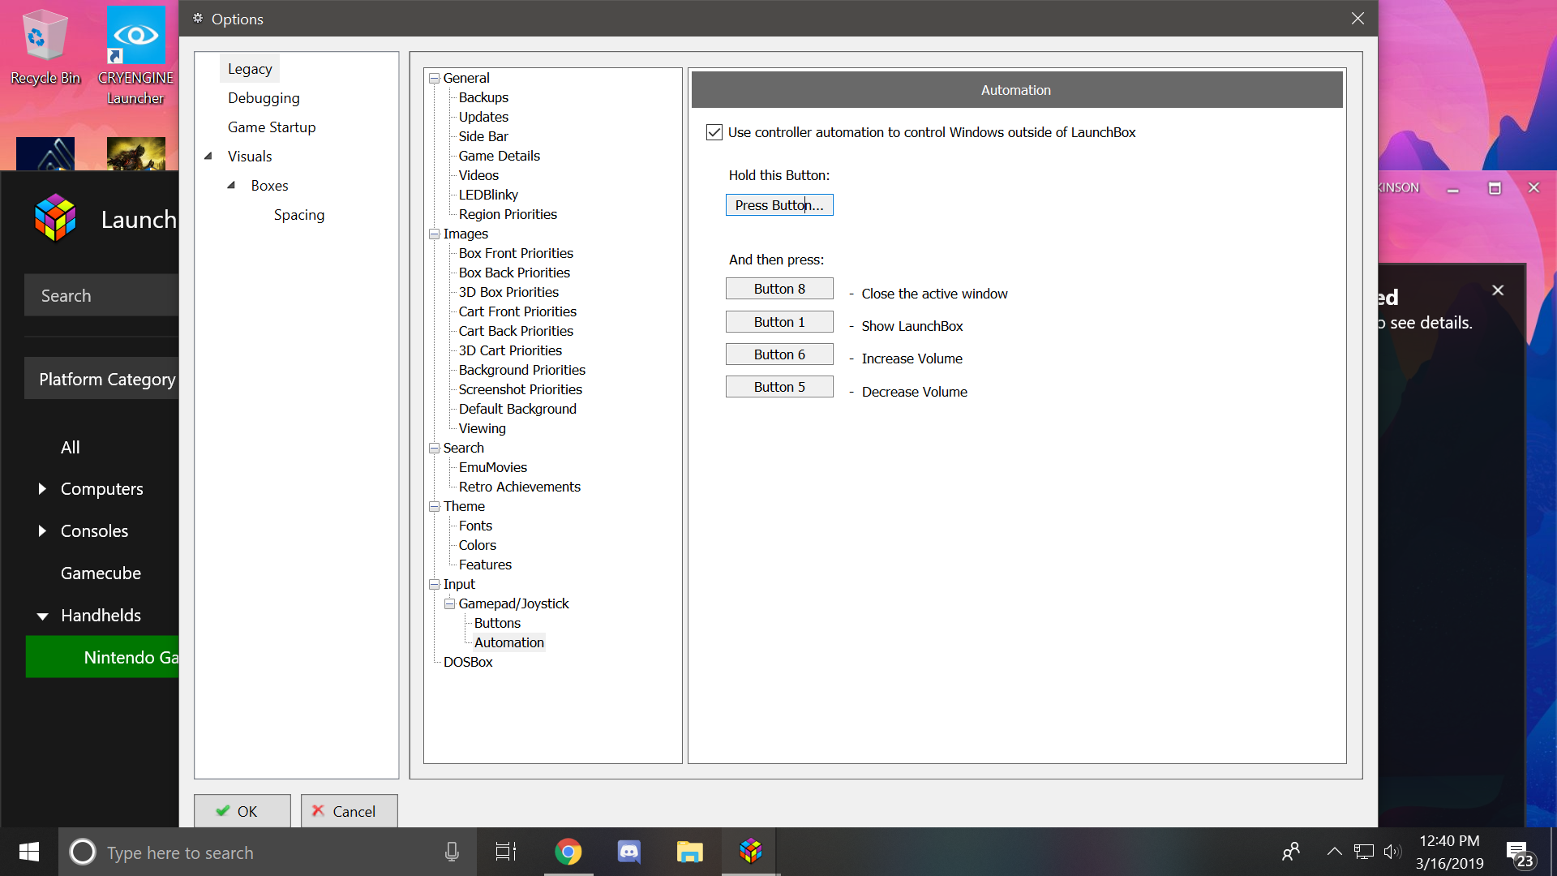Open the Recycle Bin desktop icon
Image resolution: width=1557 pixels, height=876 pixels.
pos(45,45)
